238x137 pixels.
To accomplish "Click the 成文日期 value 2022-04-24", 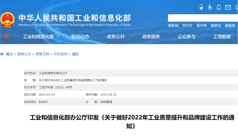I will tap(47, 94).
